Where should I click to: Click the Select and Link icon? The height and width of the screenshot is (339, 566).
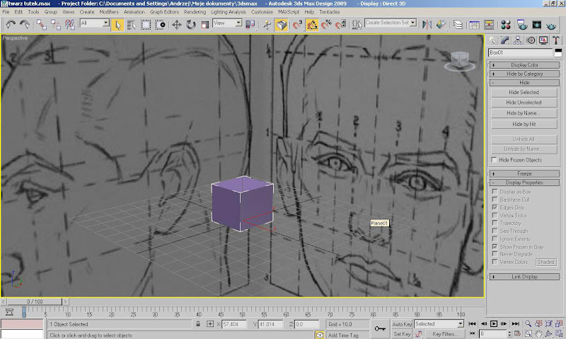click(41, 24)
